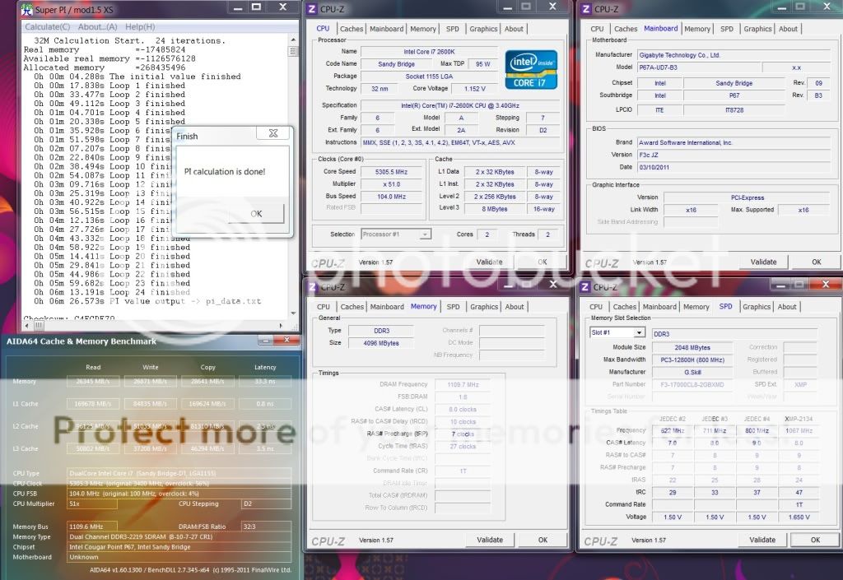The height and width of the screenshot is (580, 843).
Task: Click the processor Name field showing i7 2600K
Action: tap(420, 51)
